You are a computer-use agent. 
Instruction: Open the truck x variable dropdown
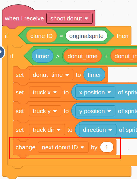45,92
